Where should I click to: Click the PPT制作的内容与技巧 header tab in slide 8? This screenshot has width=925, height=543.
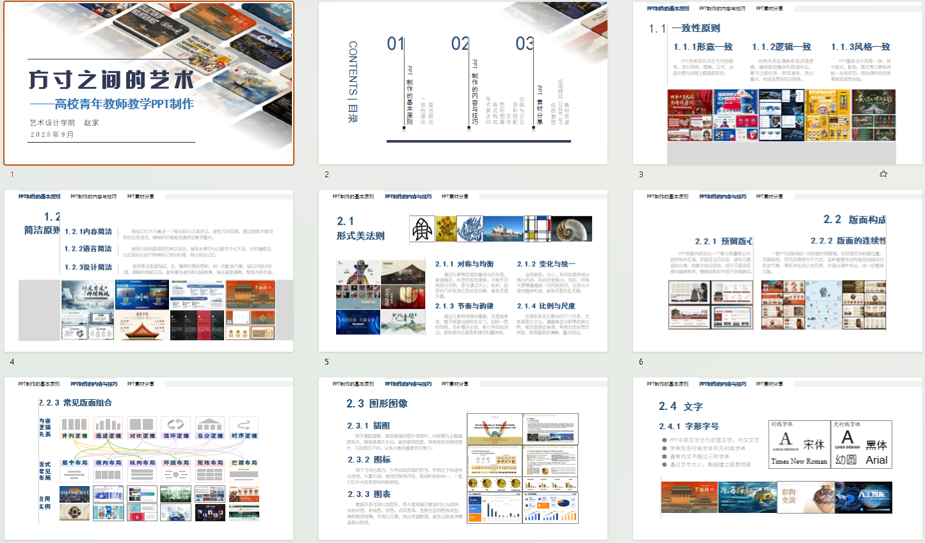tap(408, 384)
